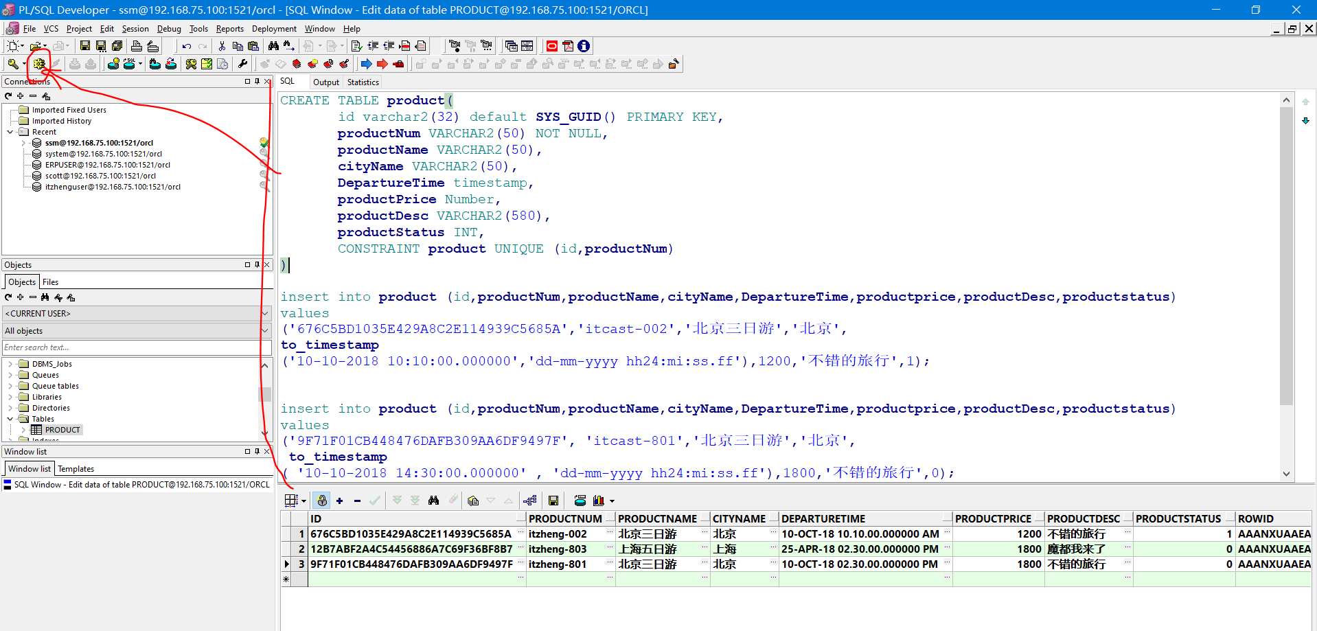Switch to the Templates tab

click(x=76, y=469)
